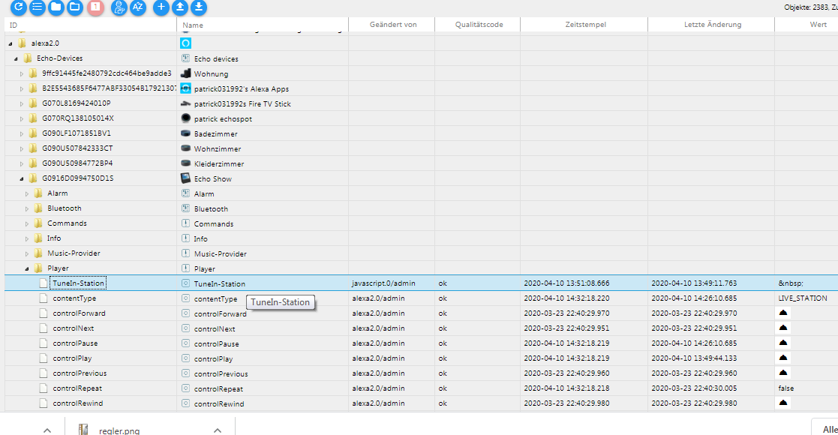Switch to list view via toolbar icon
The image size is (838, 435).
[x=38, y=7]
